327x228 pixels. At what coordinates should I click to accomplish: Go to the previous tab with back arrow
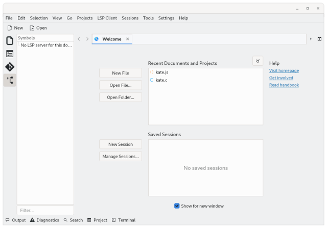point(79,39)
